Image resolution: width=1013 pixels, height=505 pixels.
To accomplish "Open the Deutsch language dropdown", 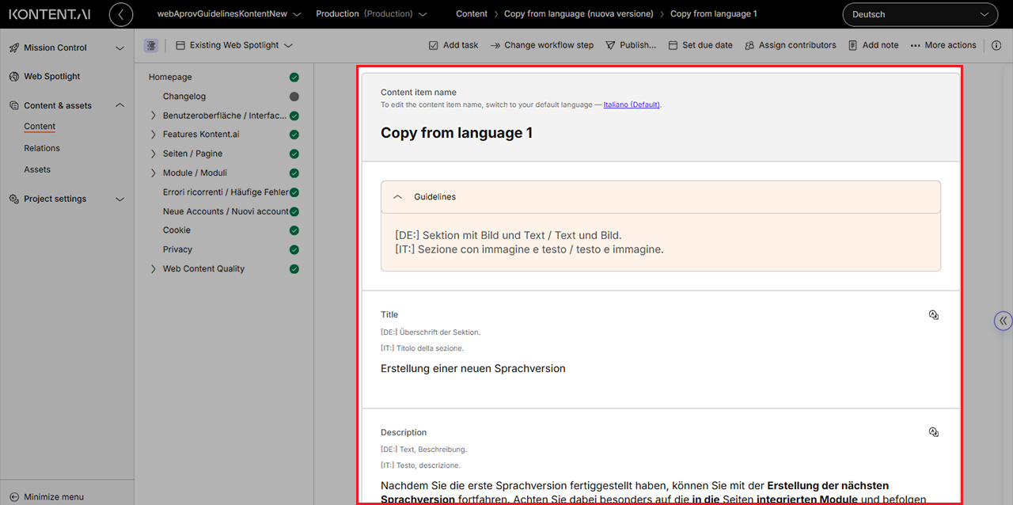I will click(920, 14).
